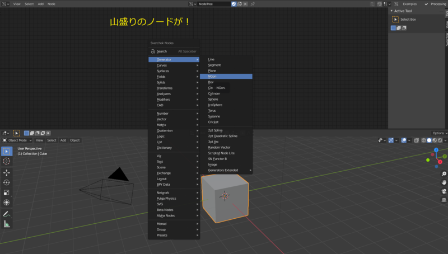Switch to Wireframe shading
Viewport: 448px width, 254px height.
tap(424, 140)
